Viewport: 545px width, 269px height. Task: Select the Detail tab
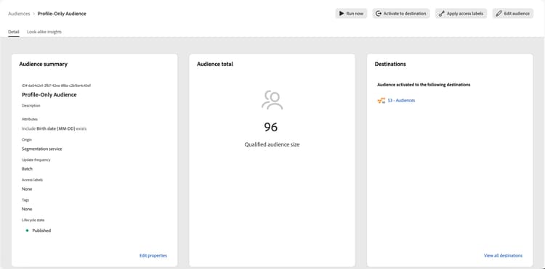pyautogui.click(x=14, y=32)
